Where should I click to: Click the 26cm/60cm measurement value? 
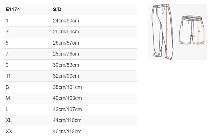tap(66, 32)
